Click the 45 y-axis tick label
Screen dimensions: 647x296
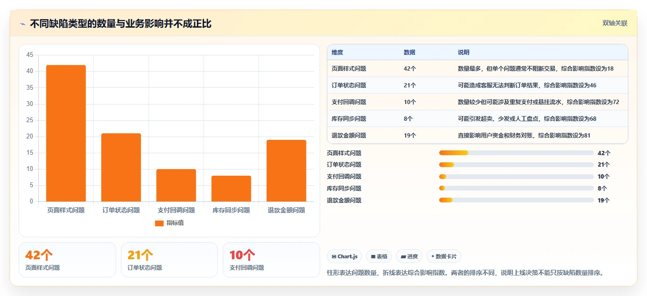[30, 55]
